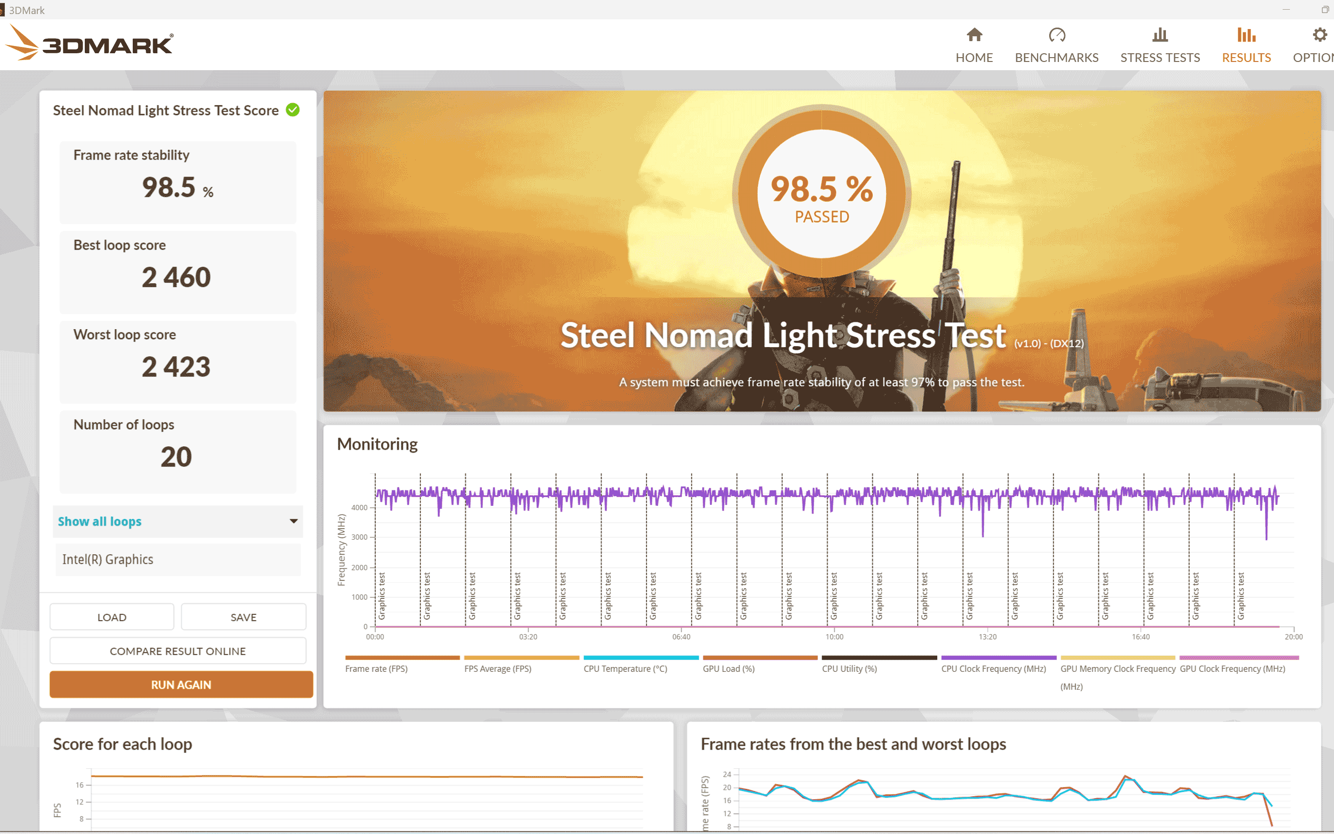Click the green passed checkmark icon
This screenshot has width=1334, height=834.
293,110
